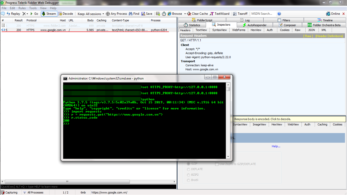Select the www.google.com.vn session row
The width and height of the screenshot is (347, 195).
88,30
